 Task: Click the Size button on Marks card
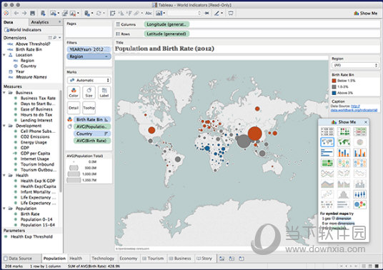tap(89, 93)
